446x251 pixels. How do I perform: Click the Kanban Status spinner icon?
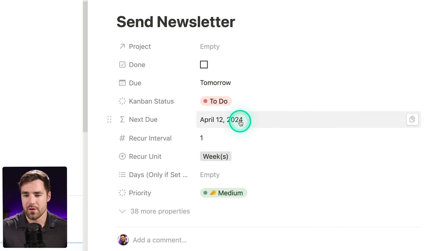(x=122, y=101)
